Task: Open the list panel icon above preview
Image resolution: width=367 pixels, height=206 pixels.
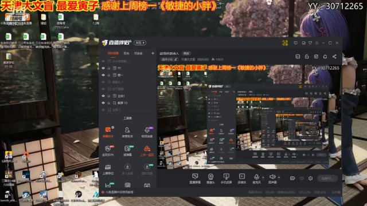Action: (x=298, y=57)
